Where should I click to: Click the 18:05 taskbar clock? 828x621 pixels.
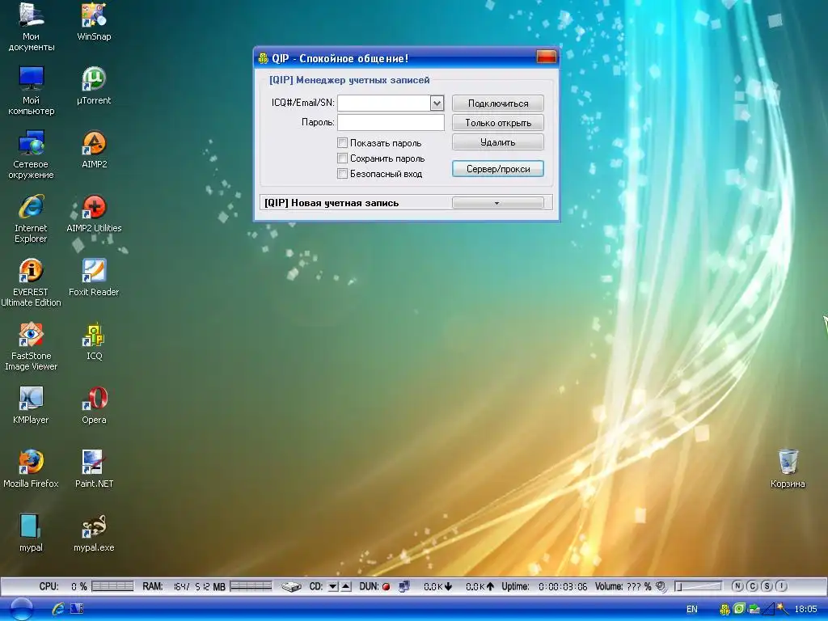pos(805,610)
